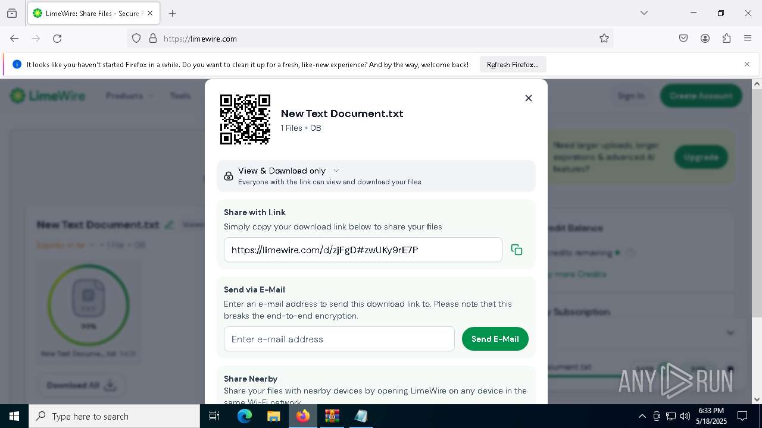Click the TXT file upload thumbnail
The height and width of the screenshot is (428, 762).
[x=89, y=306]
